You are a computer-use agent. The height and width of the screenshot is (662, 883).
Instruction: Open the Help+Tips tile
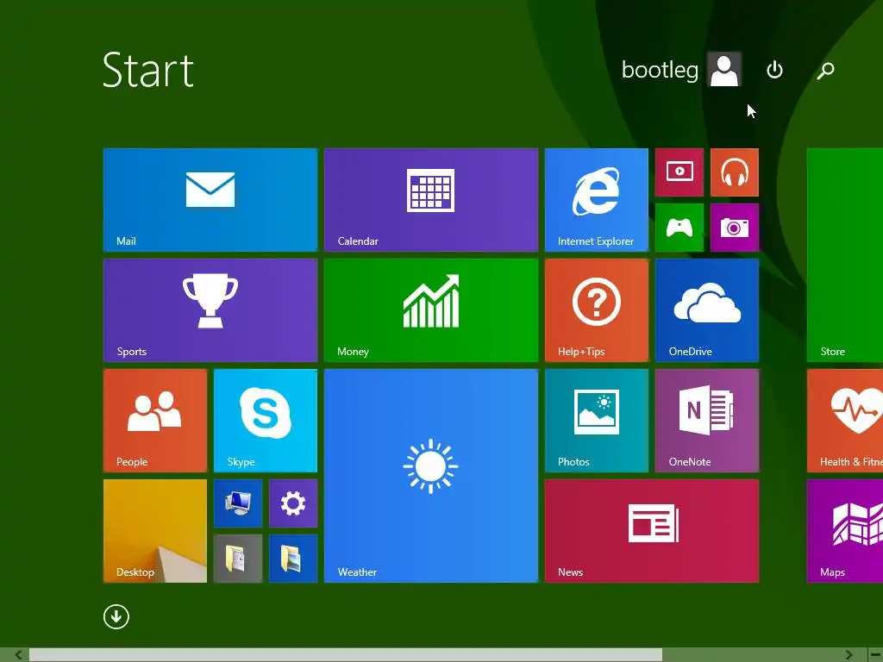(597, 310)
